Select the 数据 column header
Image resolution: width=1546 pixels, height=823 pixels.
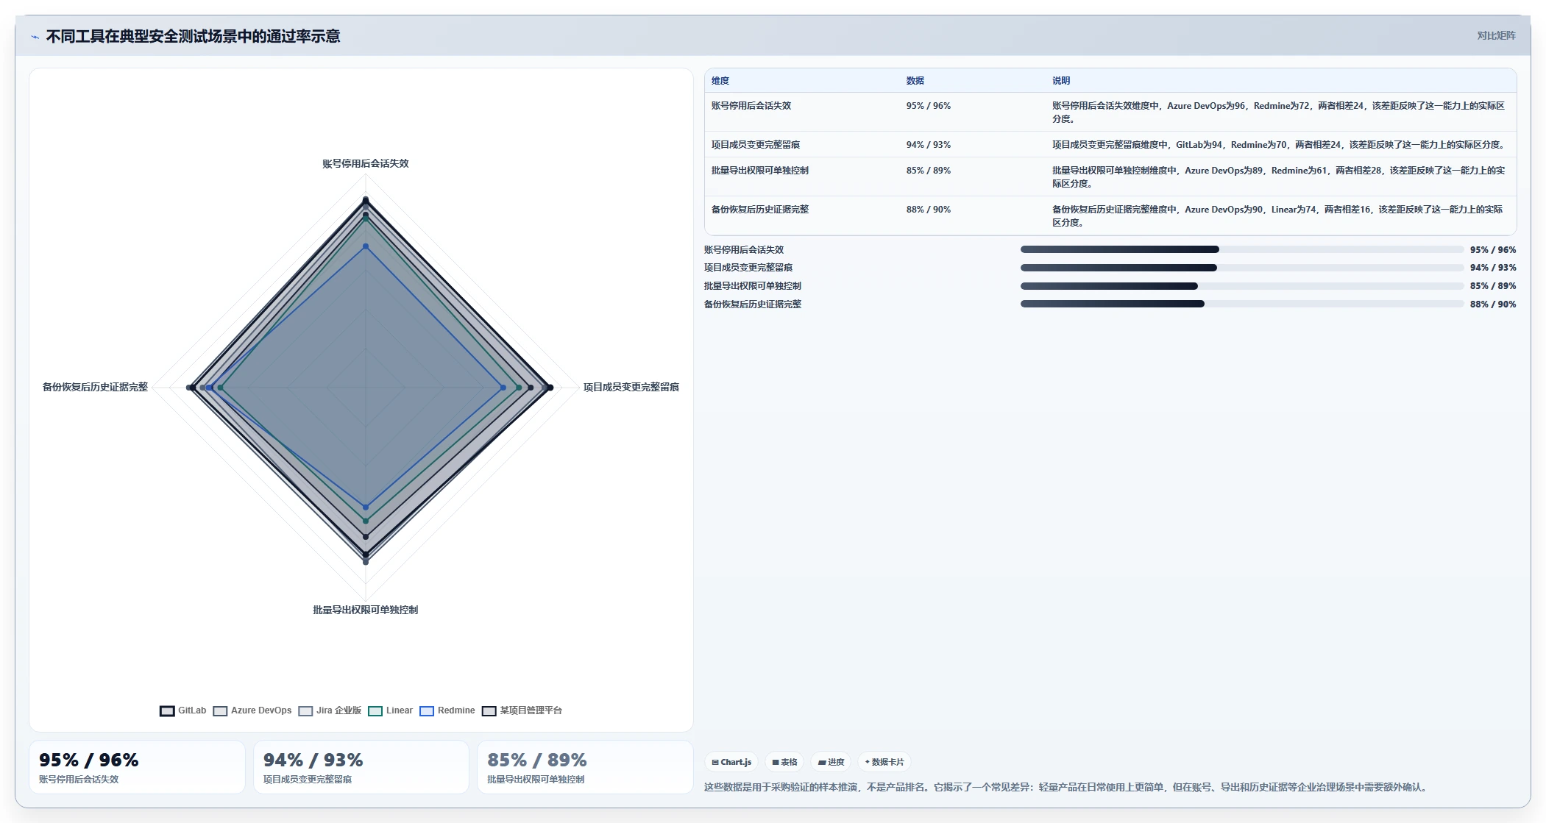tap(915, 81)
